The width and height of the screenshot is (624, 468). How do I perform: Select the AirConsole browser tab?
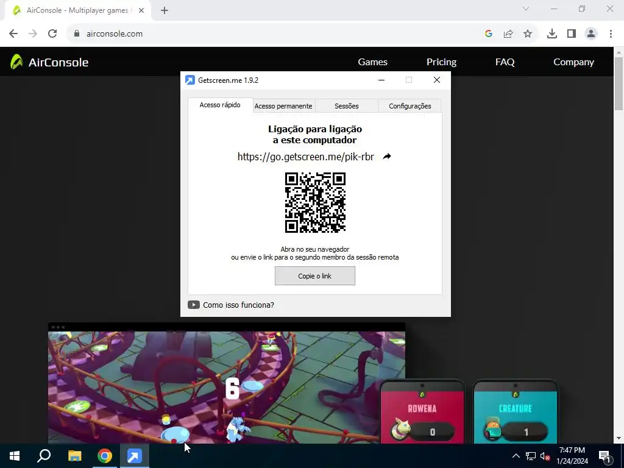(77, 10)
